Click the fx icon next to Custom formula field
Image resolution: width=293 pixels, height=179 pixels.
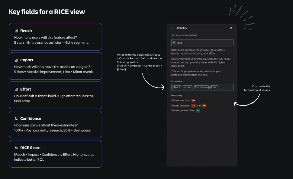(173, 35)
